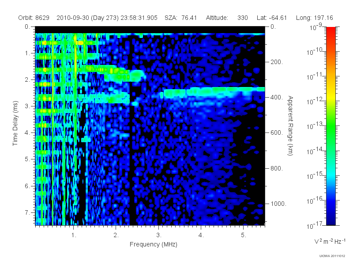Click the '400.' apparent range tick label

coord(277,97)
